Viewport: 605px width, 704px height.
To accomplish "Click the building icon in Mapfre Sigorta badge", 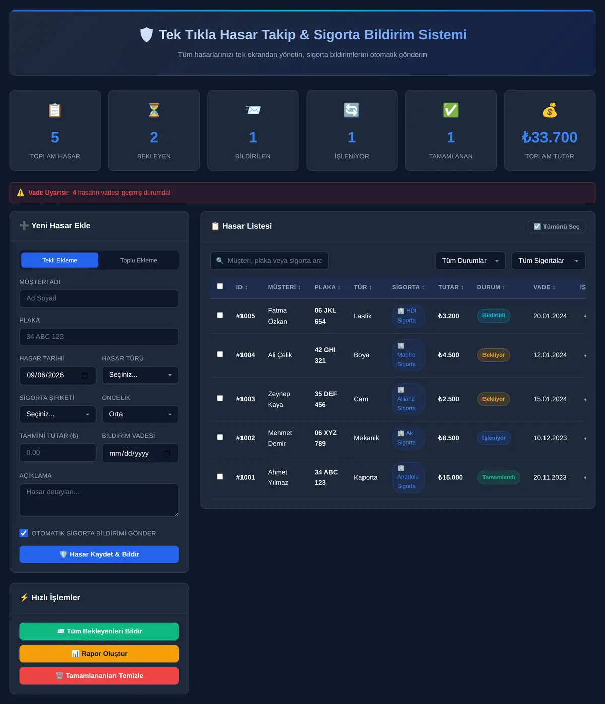I will coord(401,346).
